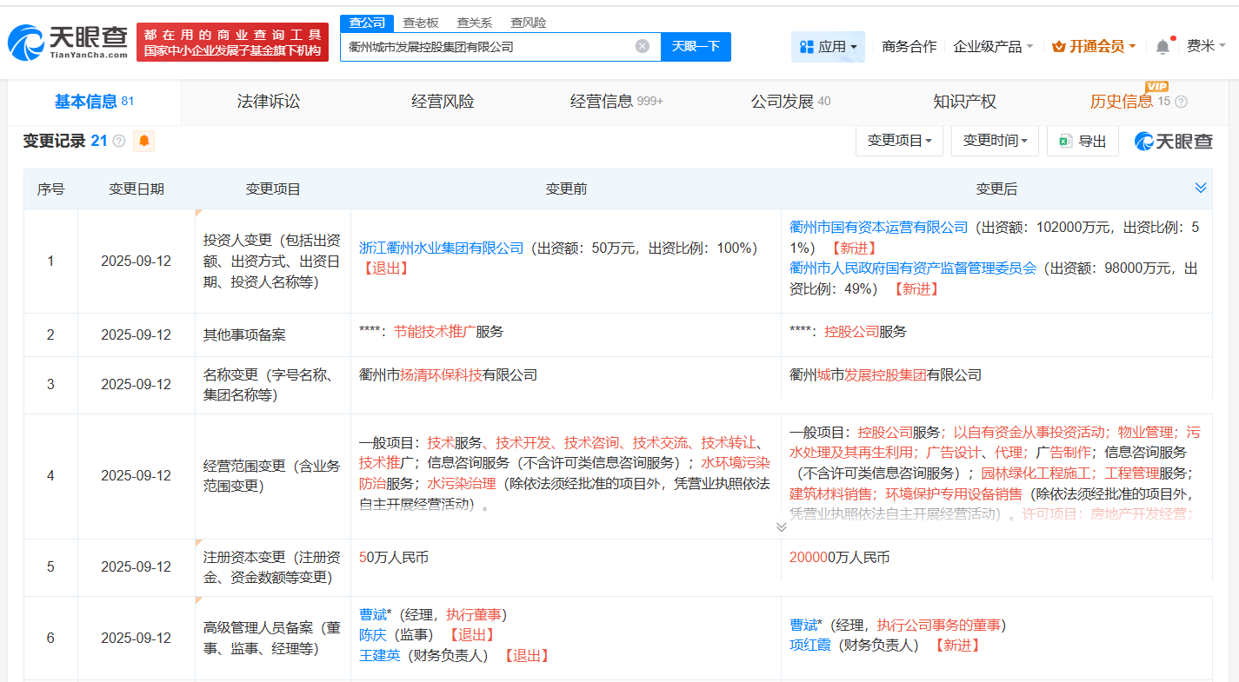Screen dimensions: 1239x682
Task: Open the 公司发展 tab
Action: coord(790,102)
